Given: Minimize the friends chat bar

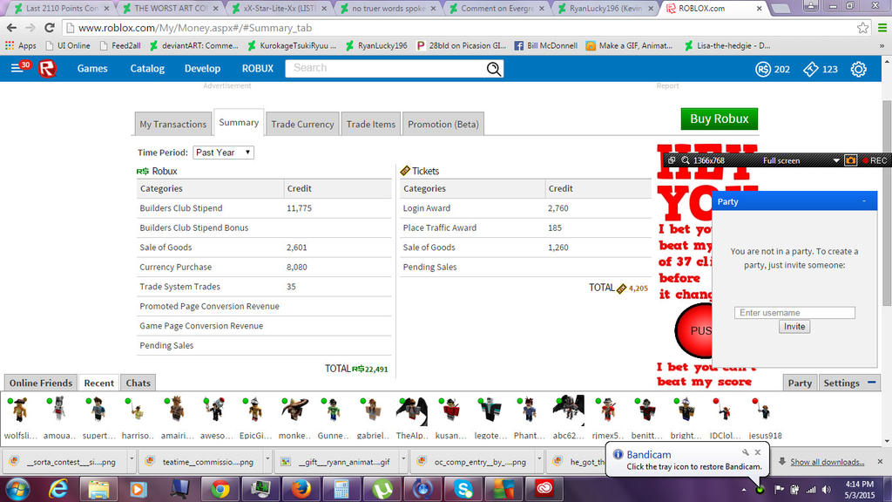Looking at the screenshot, I should 871,383.
